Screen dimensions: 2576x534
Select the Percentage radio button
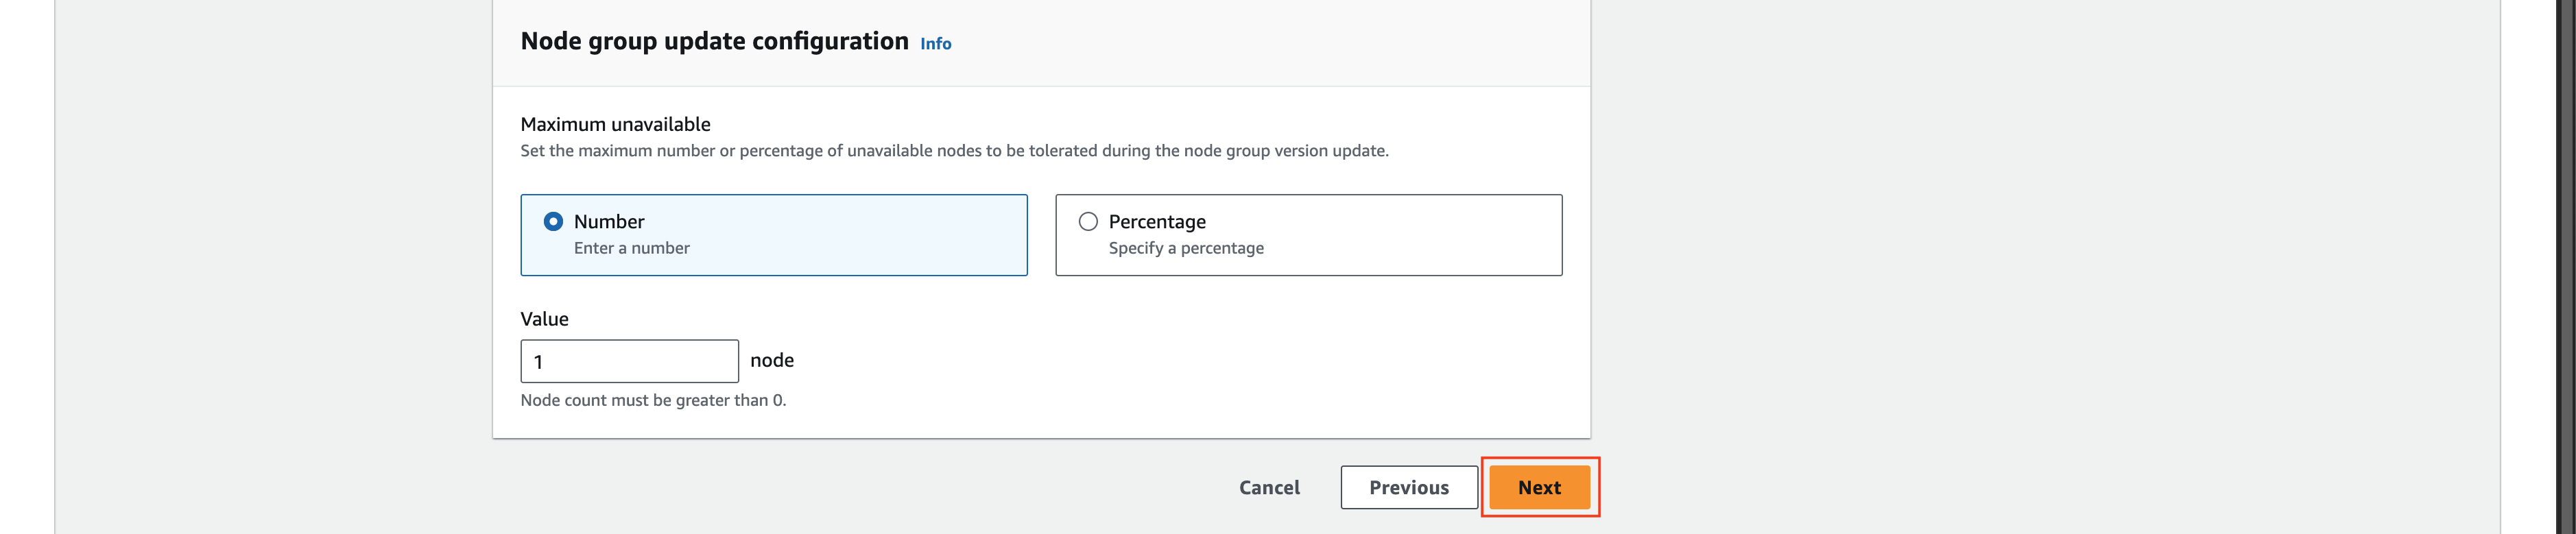coord(1088,222)
